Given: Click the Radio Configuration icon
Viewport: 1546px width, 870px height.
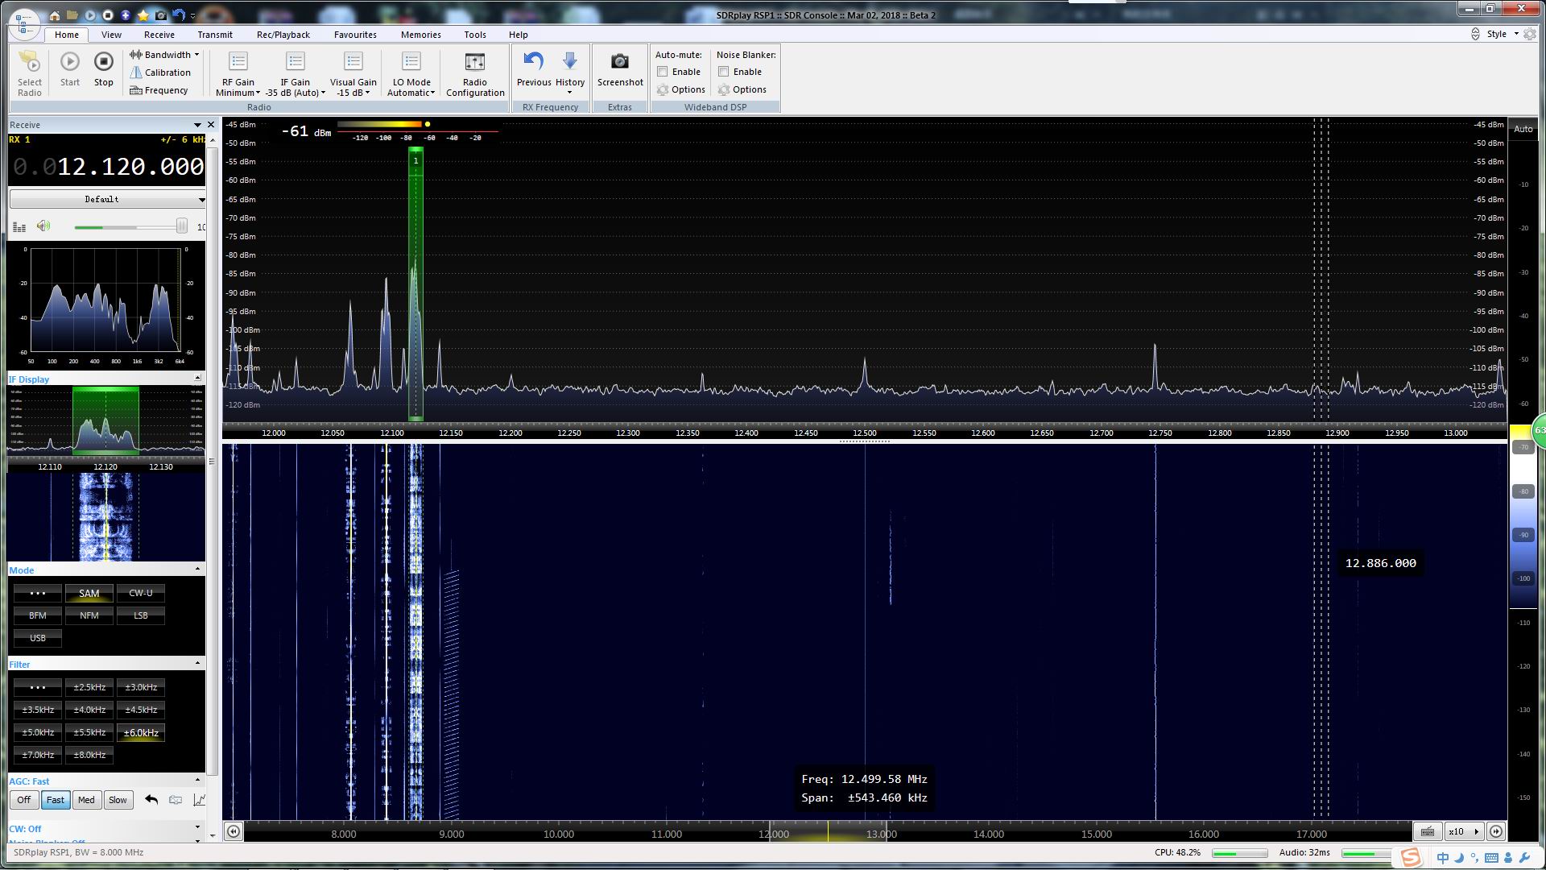Looking at the screenshot, I should (474, 71).
